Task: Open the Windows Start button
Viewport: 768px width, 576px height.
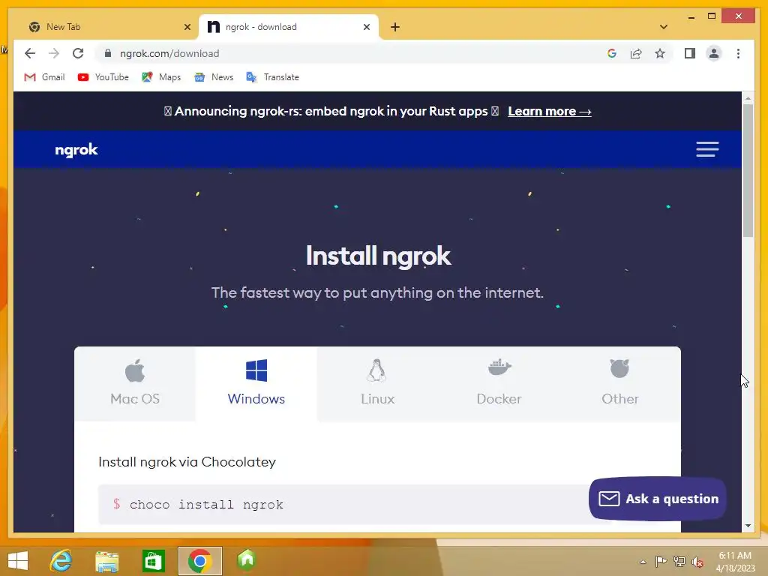Action: (x=18, y=561)
